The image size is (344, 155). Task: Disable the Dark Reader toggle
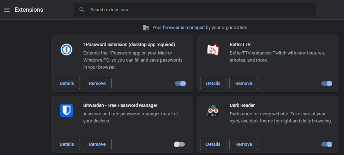(327, 144)
